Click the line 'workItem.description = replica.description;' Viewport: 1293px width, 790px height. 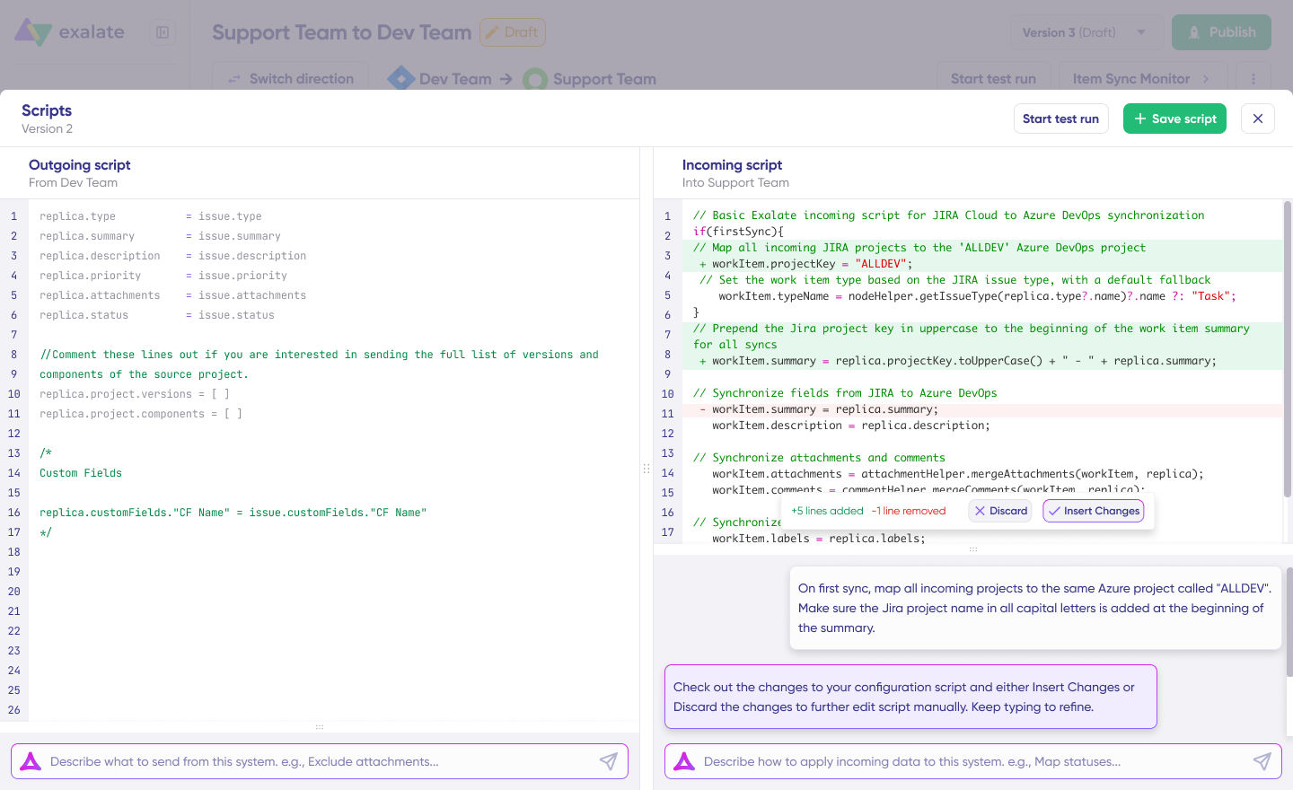click(851, 426)
